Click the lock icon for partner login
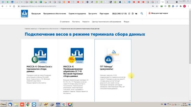This screenshot has height=107, width=191. point(150,13)
